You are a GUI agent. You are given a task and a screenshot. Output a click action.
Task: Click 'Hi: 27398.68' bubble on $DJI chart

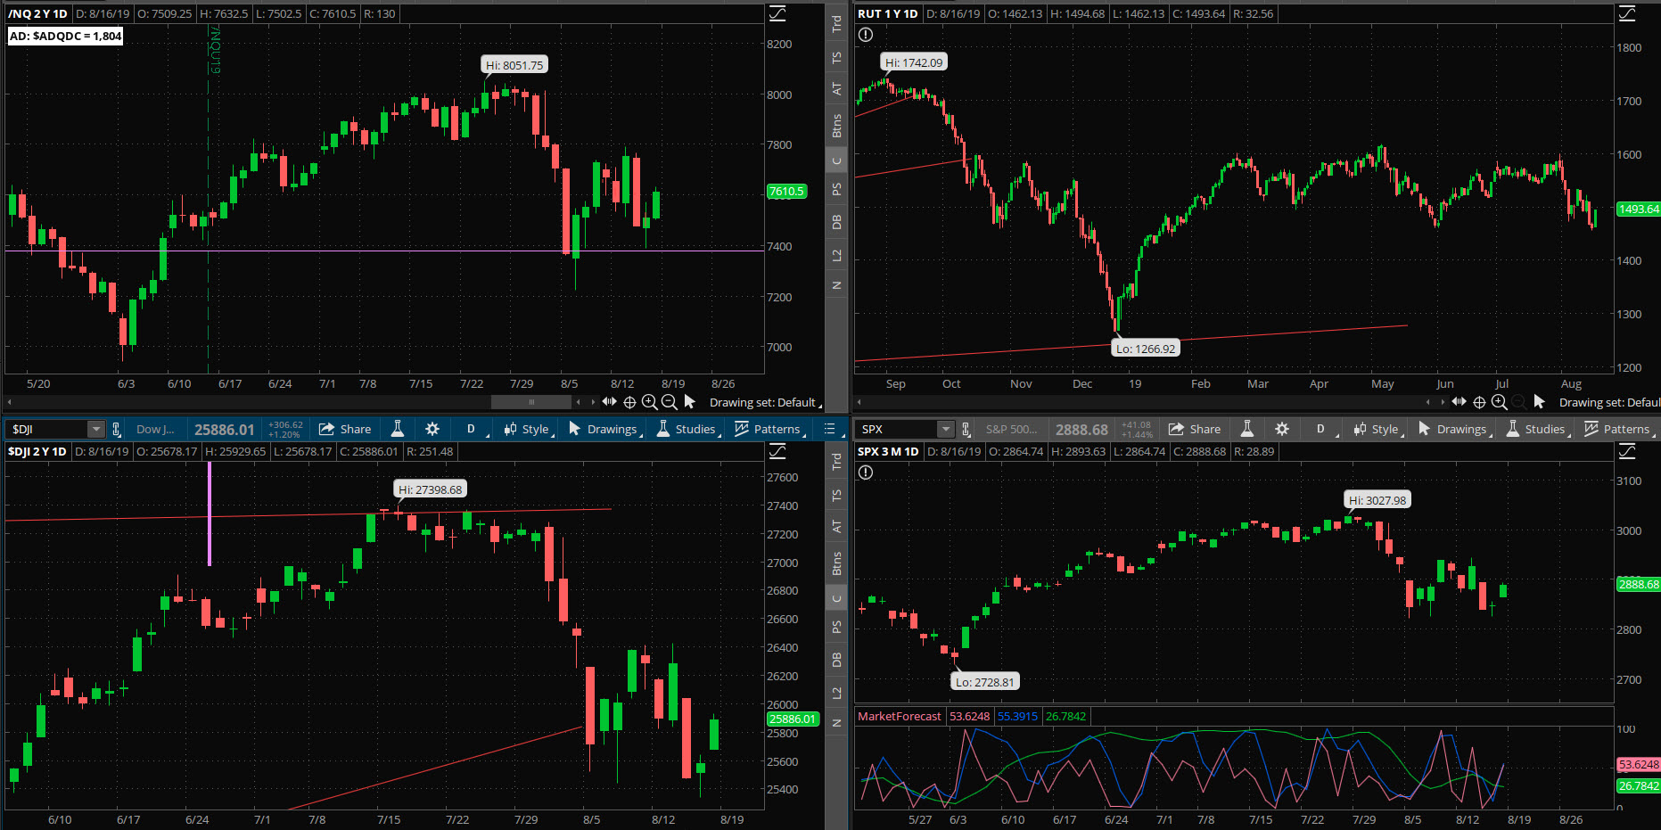click(431, 489)
